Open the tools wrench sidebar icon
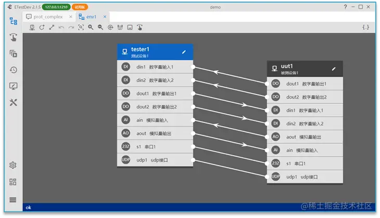The width and height of the screenshot is (380, 218). click(14, 102)
